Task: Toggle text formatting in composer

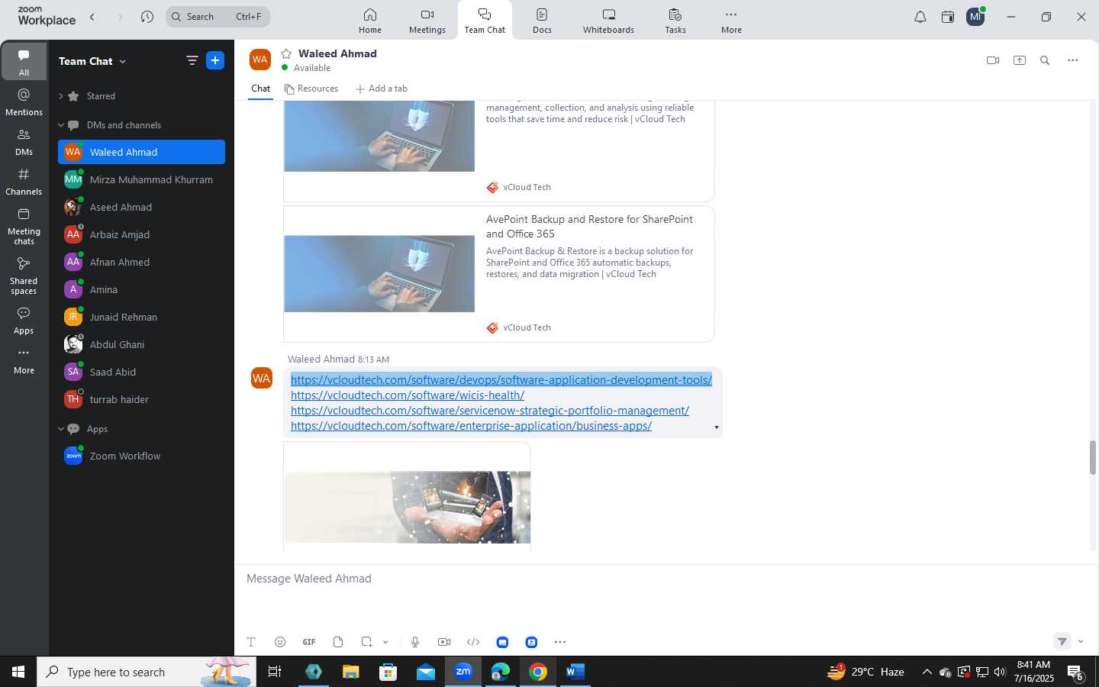Action: tap(251, 642)
